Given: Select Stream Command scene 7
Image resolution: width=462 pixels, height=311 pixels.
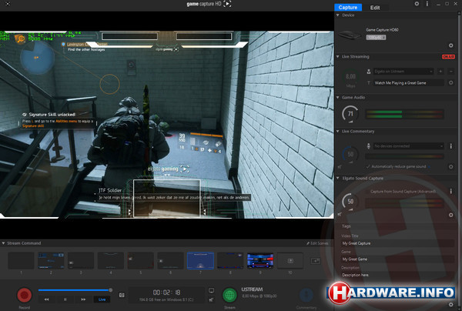Looking at the screenshot, I should [200, 261].
